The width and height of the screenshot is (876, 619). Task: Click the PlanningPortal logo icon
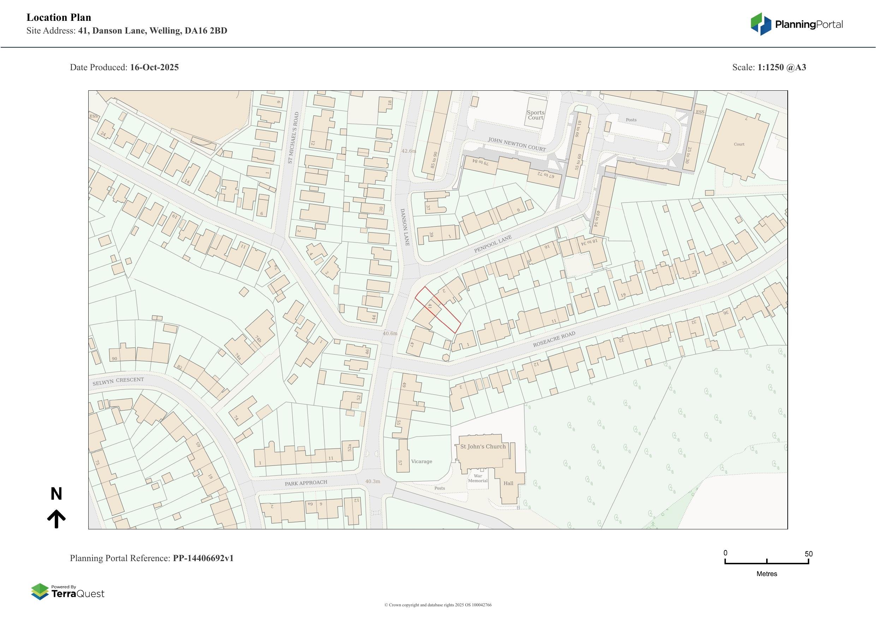point(761,24)
